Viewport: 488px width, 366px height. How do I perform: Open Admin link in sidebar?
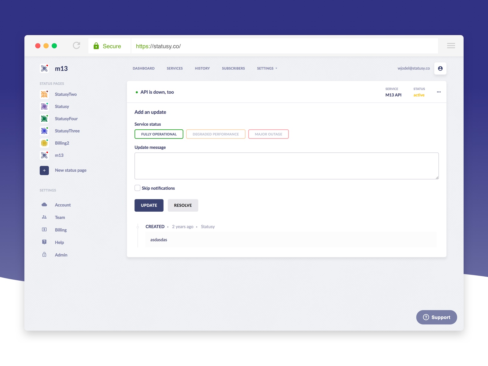point(61,255)
